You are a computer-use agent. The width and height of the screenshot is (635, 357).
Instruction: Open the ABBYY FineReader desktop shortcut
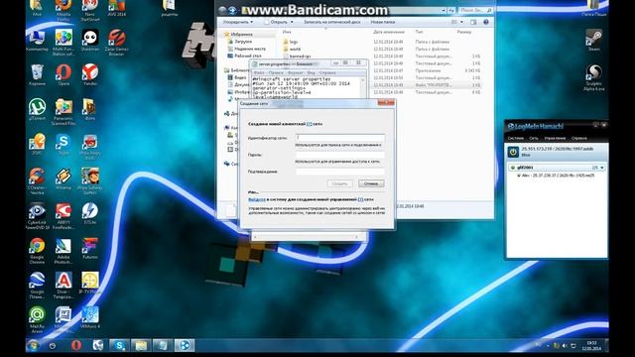(x=63, y=216)
